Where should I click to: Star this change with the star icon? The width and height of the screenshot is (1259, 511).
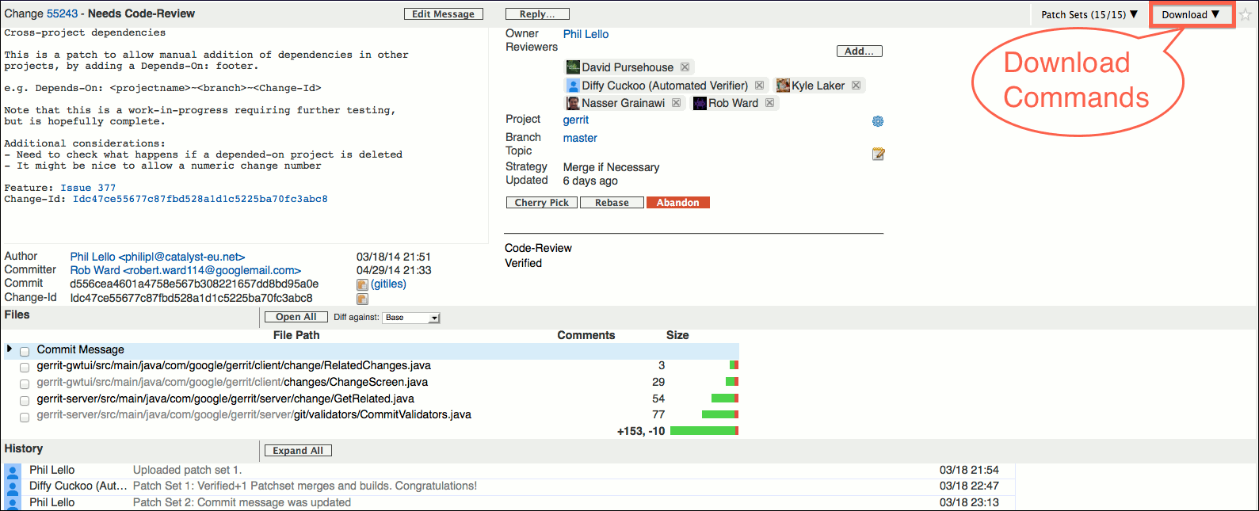click(x=1246, y=15)
